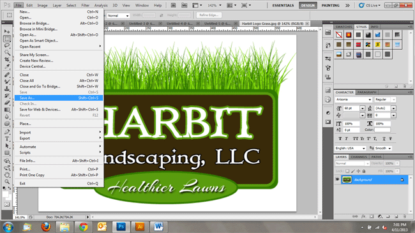Select the Horizontal Type tool
Viewport: 415px width, 233px height.
[7, 139]
